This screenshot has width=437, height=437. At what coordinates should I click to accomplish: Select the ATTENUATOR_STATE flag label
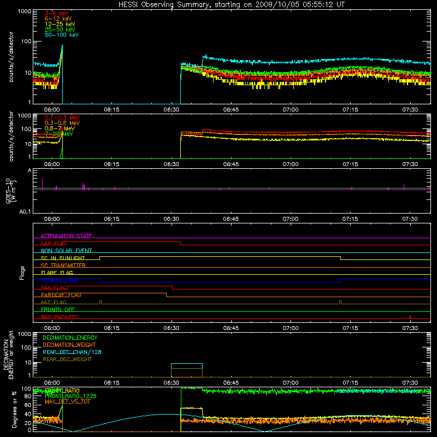pos(66,236)
